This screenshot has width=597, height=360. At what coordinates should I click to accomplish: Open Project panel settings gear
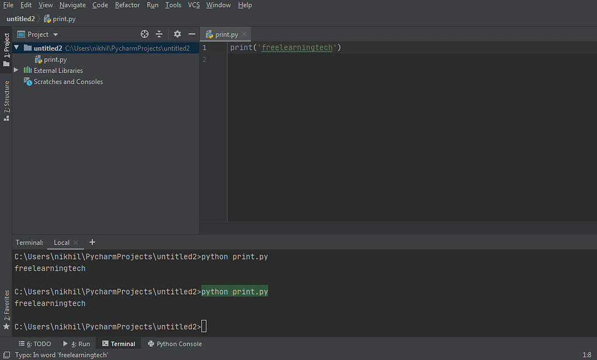pos(177,34)
